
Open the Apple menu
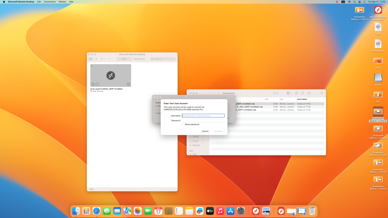click(4, 2)
